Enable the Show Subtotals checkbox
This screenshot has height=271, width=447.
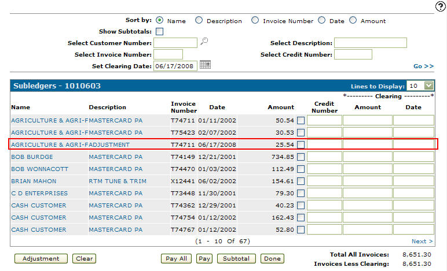[159, 31]
